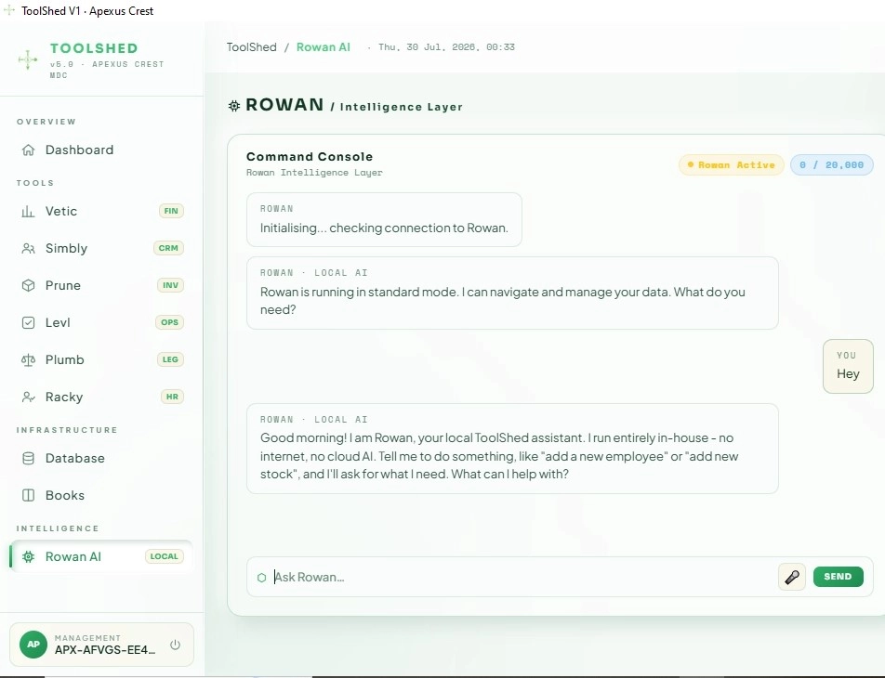
Task: Click the Rowan AI breadcrumb link
Action: click(324, 47)
